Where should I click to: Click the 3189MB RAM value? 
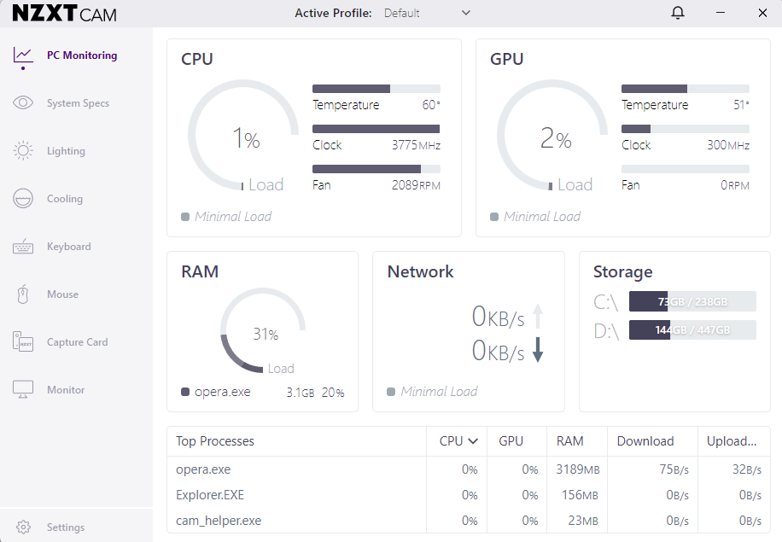(578, 469)
